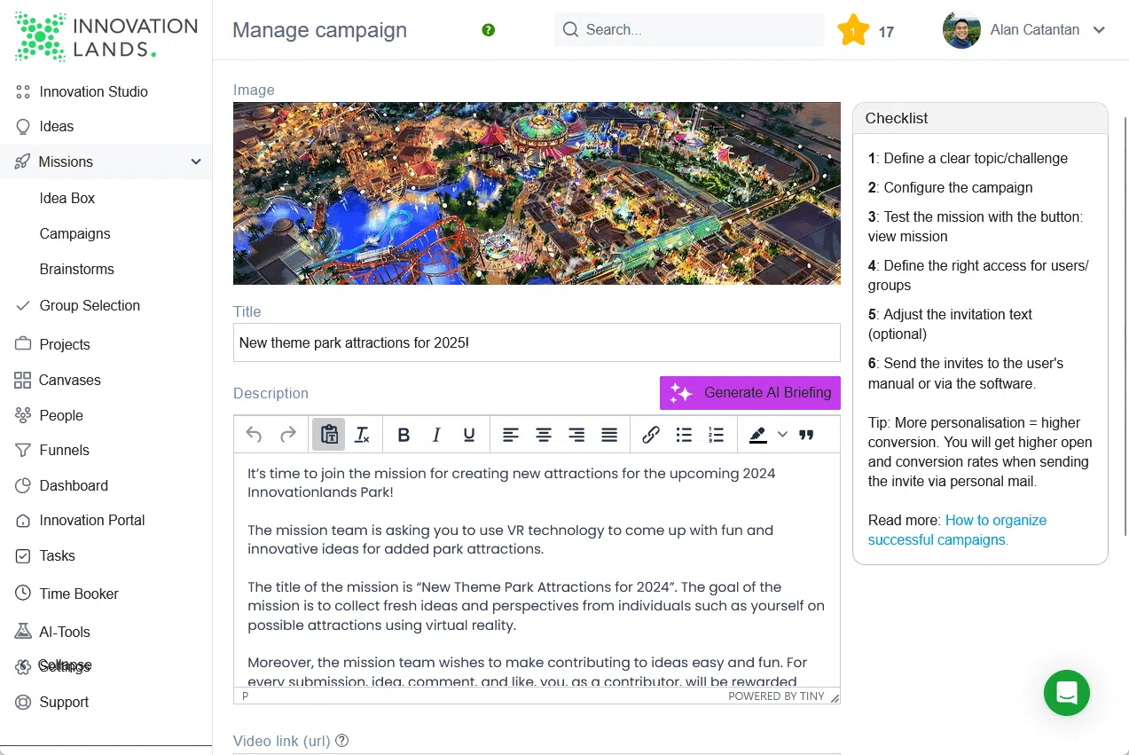1129x755 pixels.
Task: Apply the highlight background color
Action: point(757,435)
